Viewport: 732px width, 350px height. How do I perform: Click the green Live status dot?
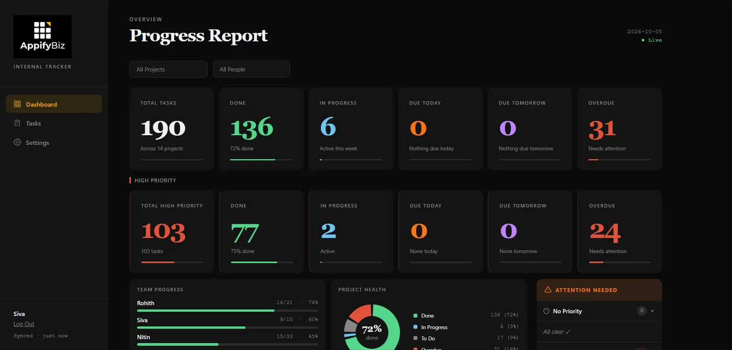pos(643,40)
